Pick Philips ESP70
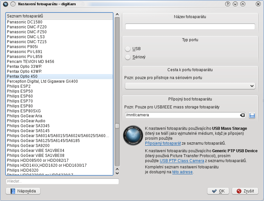This screenshot has width=264, height=201. pyautogui.click(x=59, y=101)
